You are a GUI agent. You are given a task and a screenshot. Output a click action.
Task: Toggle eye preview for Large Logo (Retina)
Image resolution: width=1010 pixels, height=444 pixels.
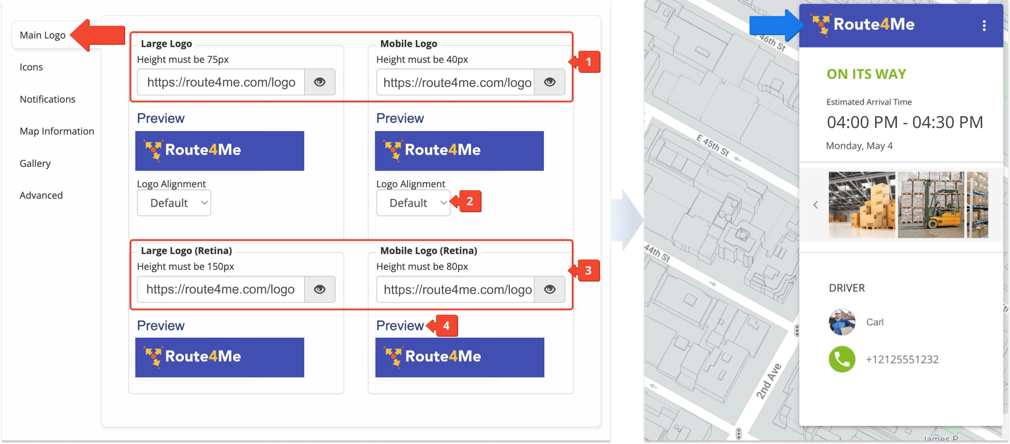320,289
